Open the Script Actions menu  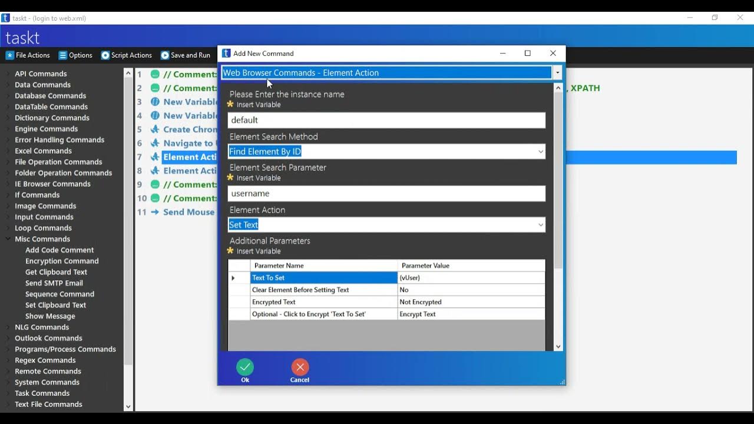[x=126, y=55]
